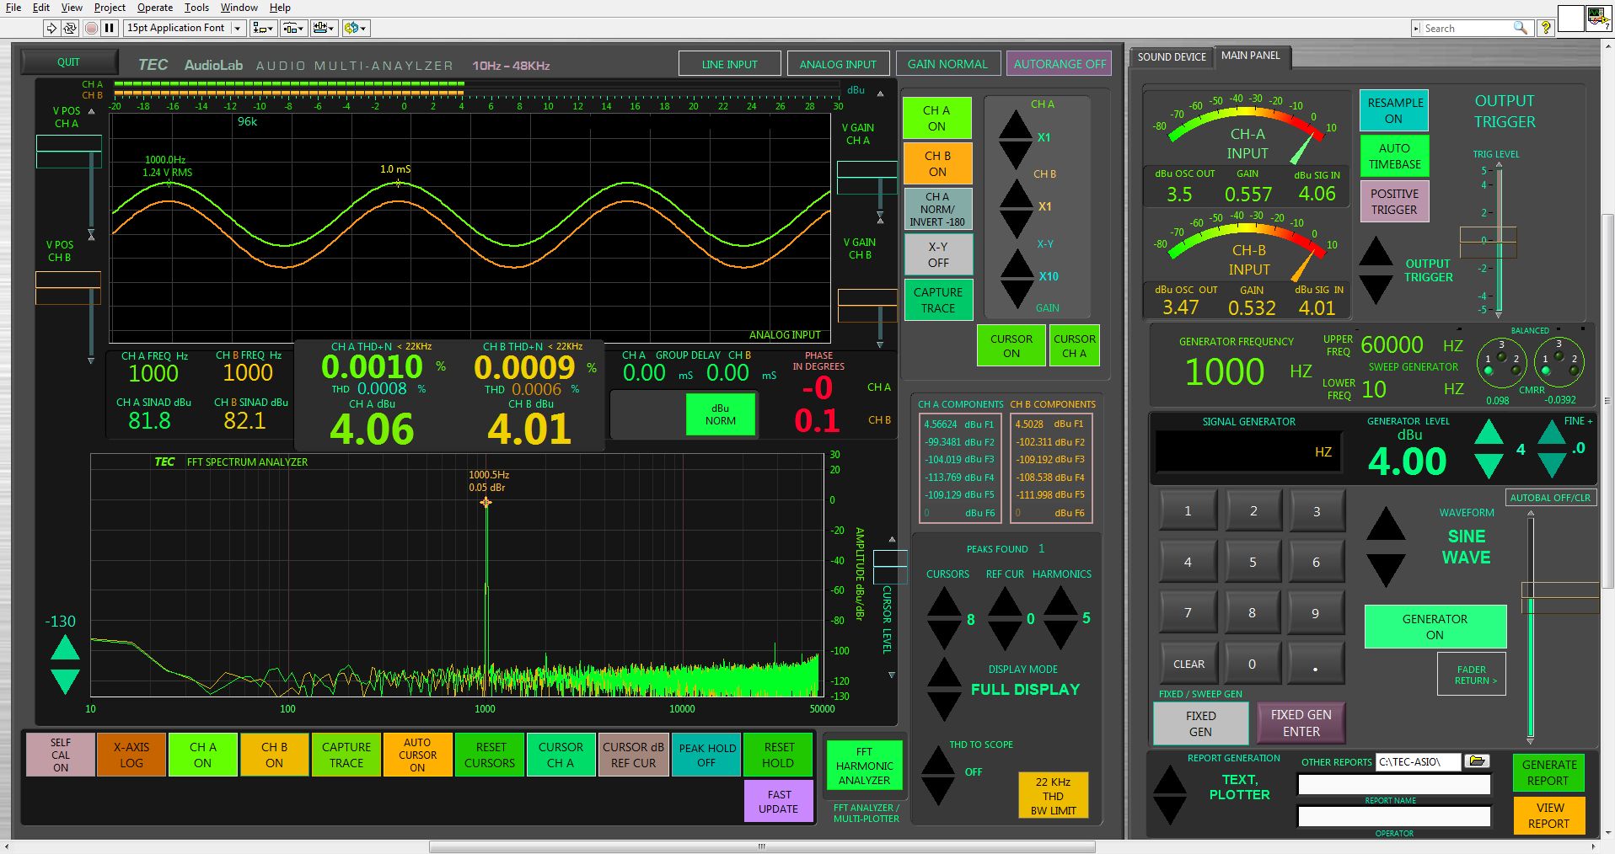Toggle the AUTORANGE OFF button
Screen dimensions: 1615x854
[1060, 64]
